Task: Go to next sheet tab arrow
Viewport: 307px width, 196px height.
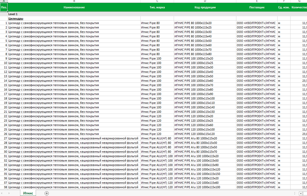Action: pos(9,193)
